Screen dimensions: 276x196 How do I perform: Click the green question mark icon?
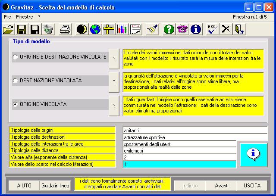[169, 29]
